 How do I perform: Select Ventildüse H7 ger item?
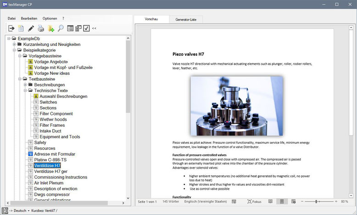click(51, 171)
